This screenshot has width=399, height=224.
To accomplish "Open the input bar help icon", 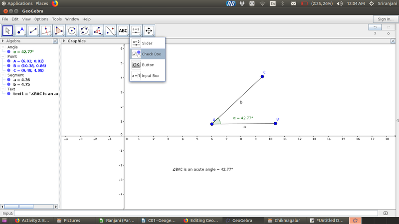I will pos(386,214).
